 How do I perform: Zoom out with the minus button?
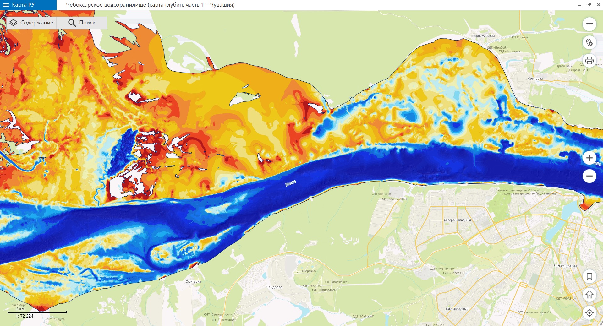pos(589,176)
